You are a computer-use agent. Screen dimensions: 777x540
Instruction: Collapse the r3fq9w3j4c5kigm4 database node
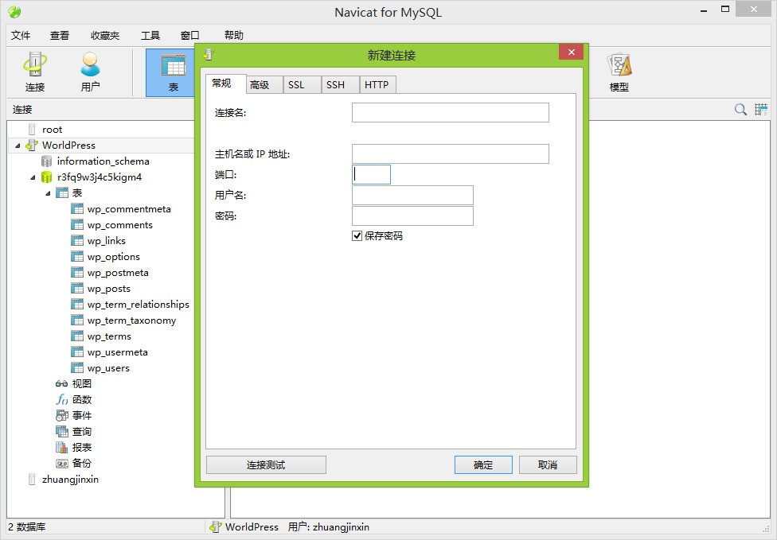33,177
